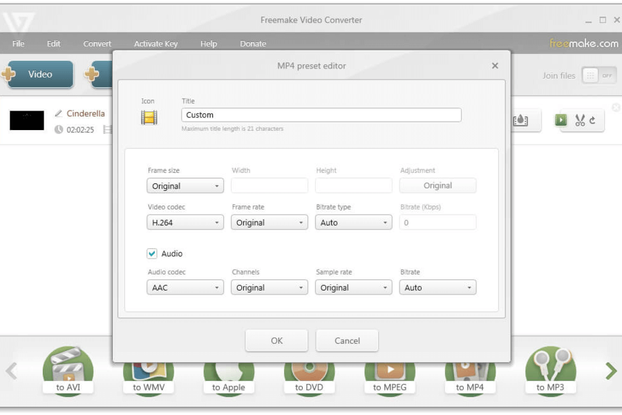The image size is (622, 415).
Task: Show next output formats with green arrow
Action: click(612, 371)
